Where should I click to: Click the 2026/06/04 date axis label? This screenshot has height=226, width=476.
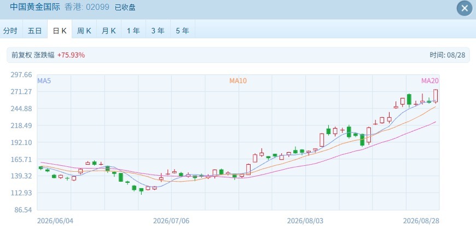tap(55, 221)
